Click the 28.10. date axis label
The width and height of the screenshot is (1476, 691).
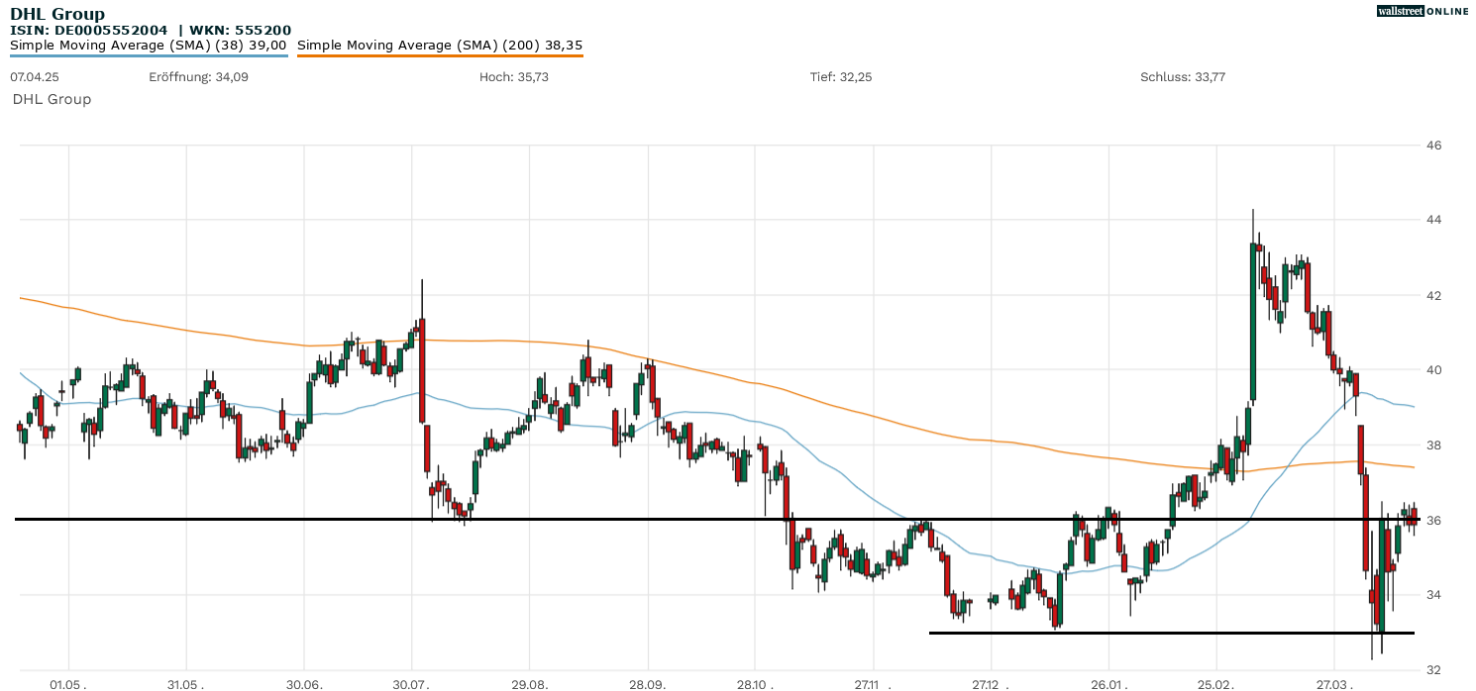(754, 684)
